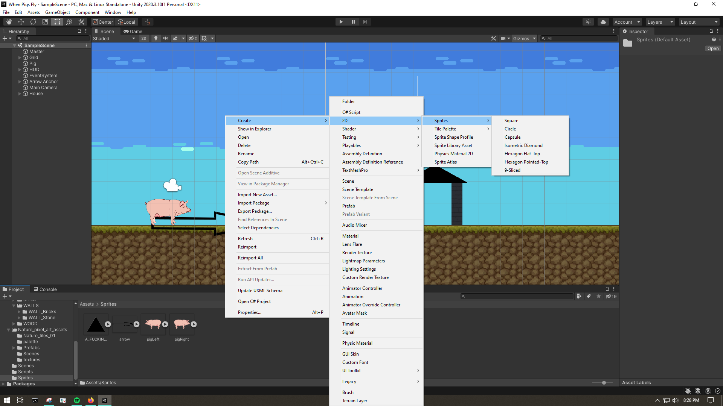Choose Isometric Diamond sprite type
Screen dimensions: 723x406
click(523, 145)
